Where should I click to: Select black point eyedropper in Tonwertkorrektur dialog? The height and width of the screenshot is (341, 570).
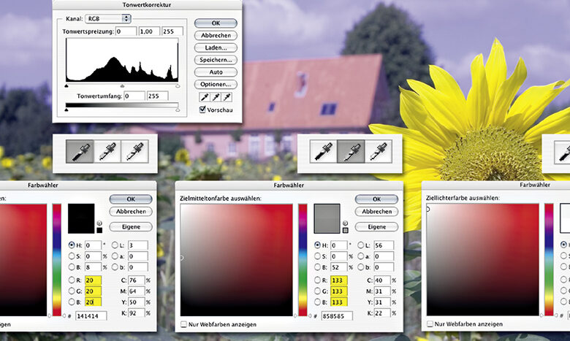[x=204, y=98]
